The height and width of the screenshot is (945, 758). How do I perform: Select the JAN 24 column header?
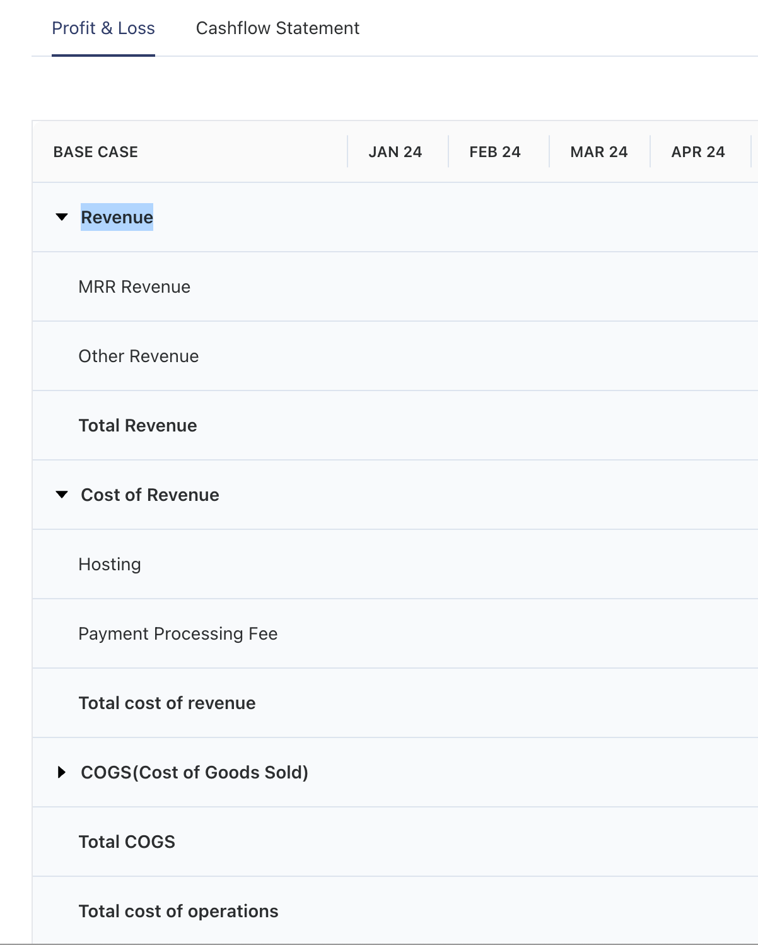pos(396,151)
